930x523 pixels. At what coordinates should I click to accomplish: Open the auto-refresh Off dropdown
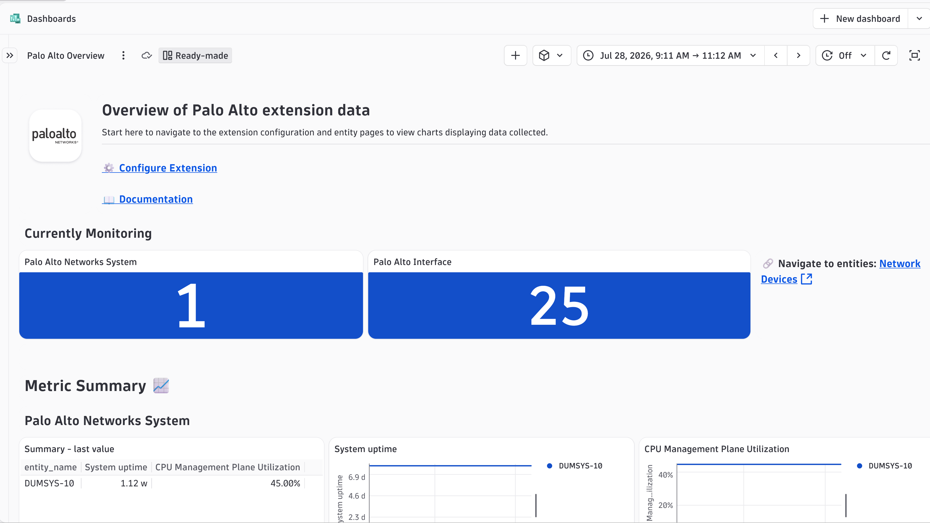coord(845,56)
